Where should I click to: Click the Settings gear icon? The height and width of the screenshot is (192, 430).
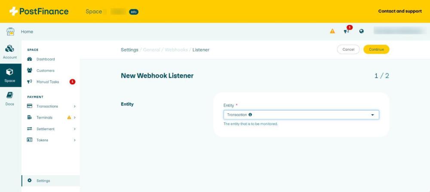[30, 180]
